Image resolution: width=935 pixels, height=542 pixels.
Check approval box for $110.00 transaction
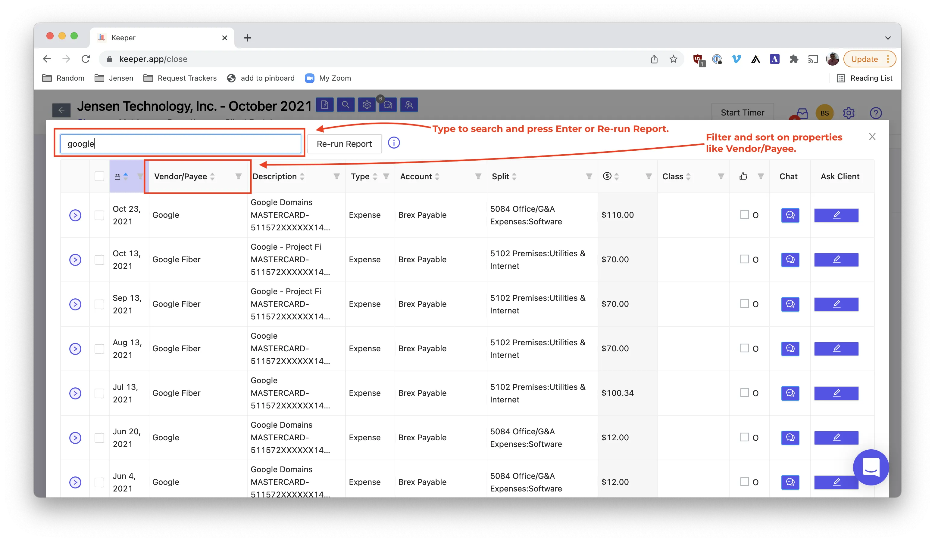tap(744, 214)
